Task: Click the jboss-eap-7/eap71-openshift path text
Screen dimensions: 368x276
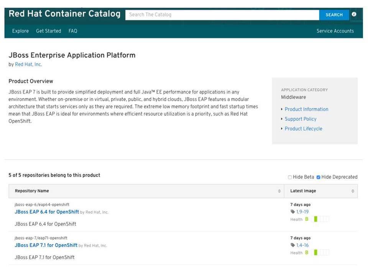Action: [41, 238]
